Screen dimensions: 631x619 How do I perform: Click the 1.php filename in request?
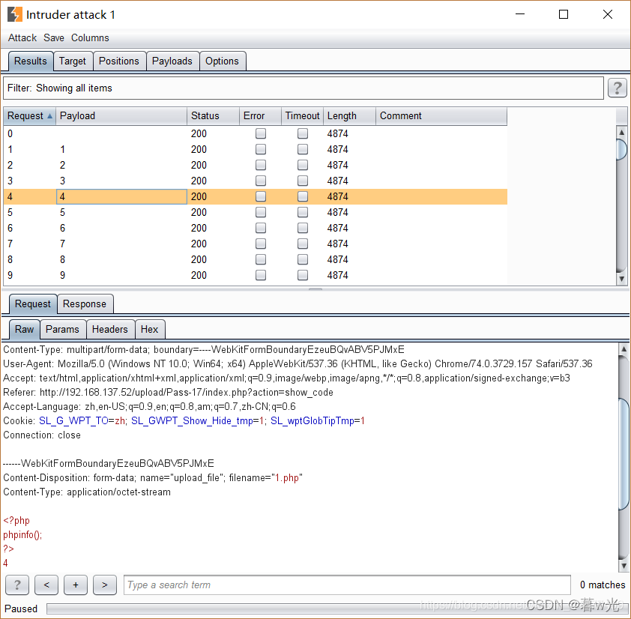click(x=287, y=477)
